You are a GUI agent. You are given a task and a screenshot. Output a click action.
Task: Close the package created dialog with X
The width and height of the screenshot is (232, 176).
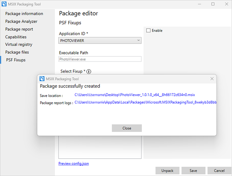[x=212, y=79]
